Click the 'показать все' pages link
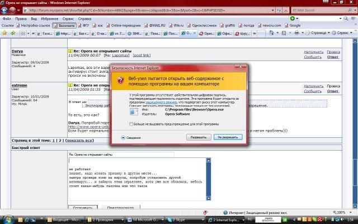The height and width of the screenshot is (224, 358). (x=79, y=141)
